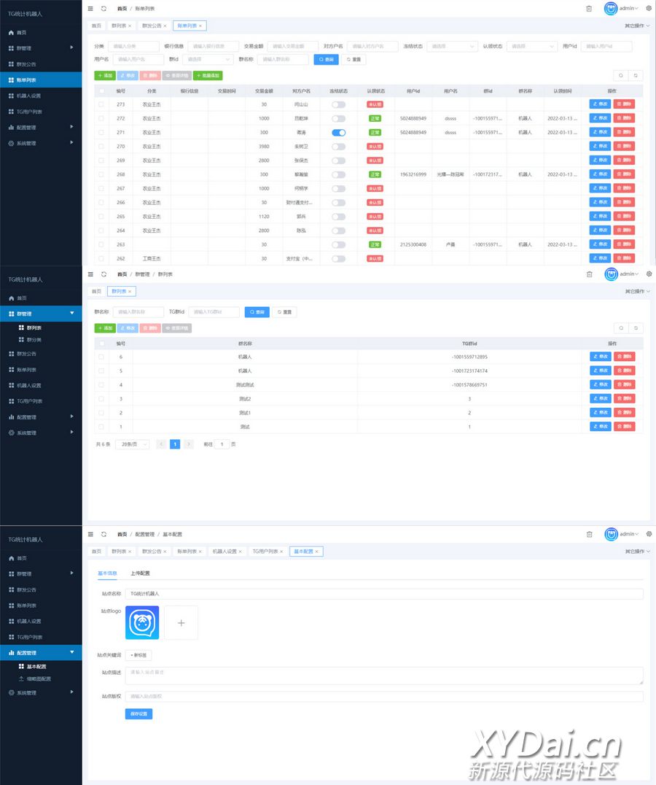656x785 pixels.
Task: Close the 机器人设置 tab
Action: pos(241,552)
